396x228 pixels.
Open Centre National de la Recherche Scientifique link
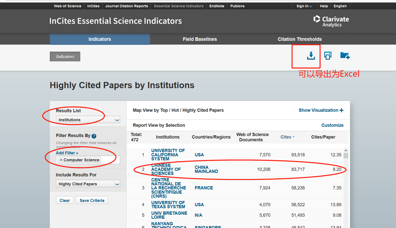pyautogui.click(x=169, y=188)
